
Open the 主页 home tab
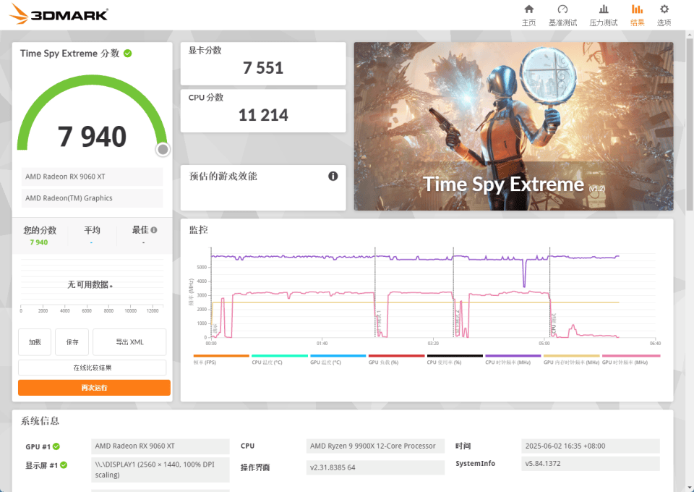click(528, 15)
